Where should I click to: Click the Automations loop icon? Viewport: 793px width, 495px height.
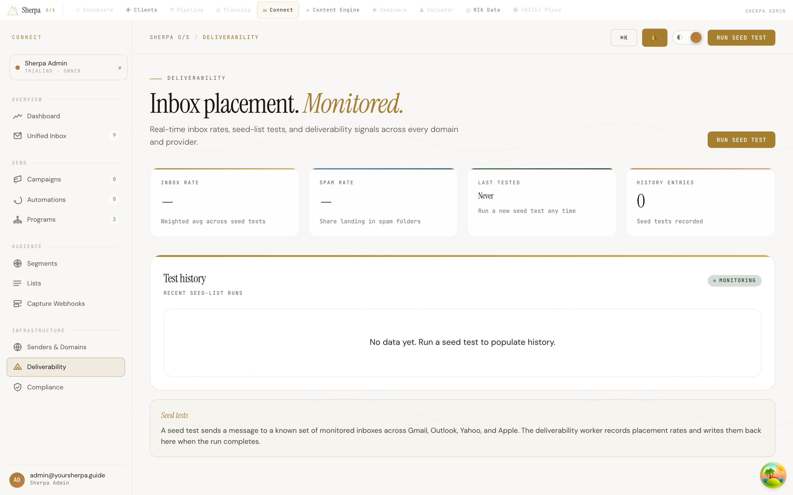point(18,200)
